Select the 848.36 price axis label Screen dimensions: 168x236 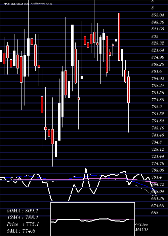click(x=158, y=22)
